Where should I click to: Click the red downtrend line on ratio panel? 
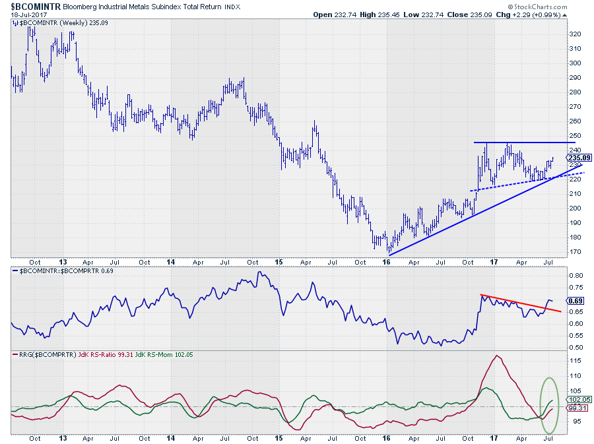pyautogui.click(x=521, y=303)
